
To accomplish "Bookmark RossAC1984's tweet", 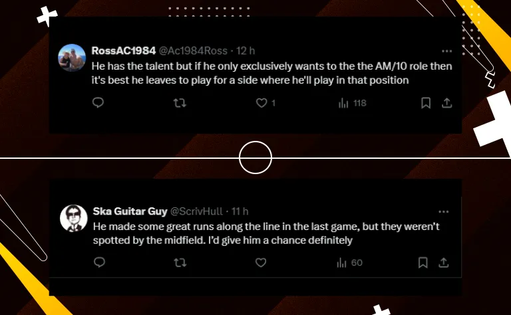I will [x=426, y=103].
